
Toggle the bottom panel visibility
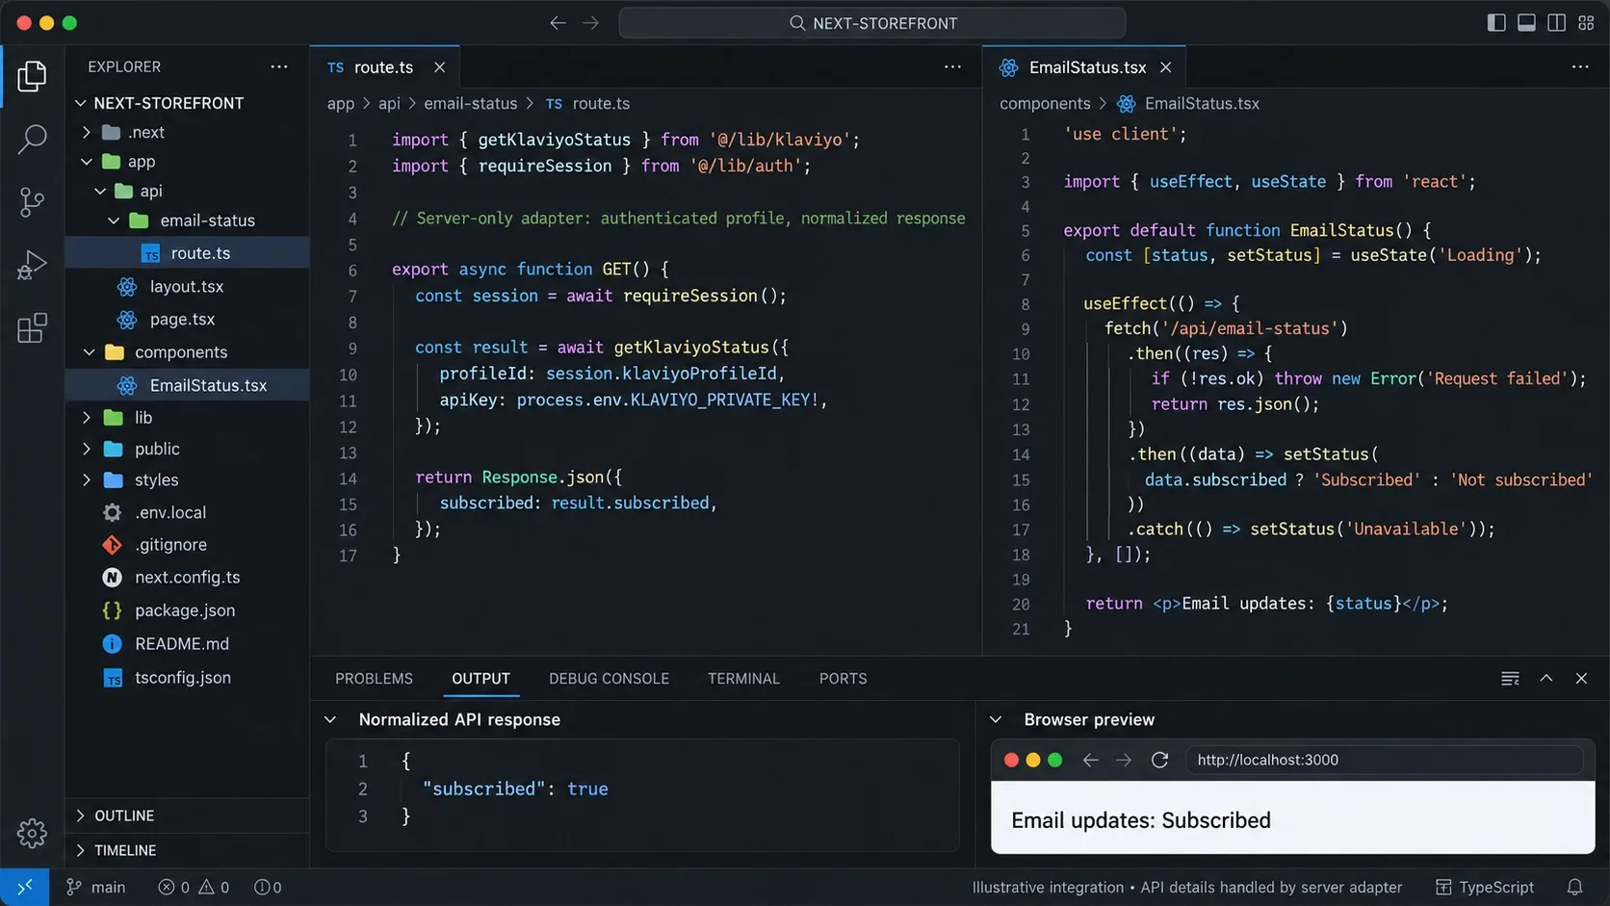[x=1526, y=23]
